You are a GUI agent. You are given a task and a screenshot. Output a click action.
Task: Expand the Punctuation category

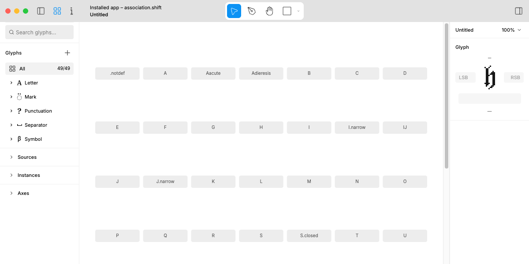tap(11, 111)
